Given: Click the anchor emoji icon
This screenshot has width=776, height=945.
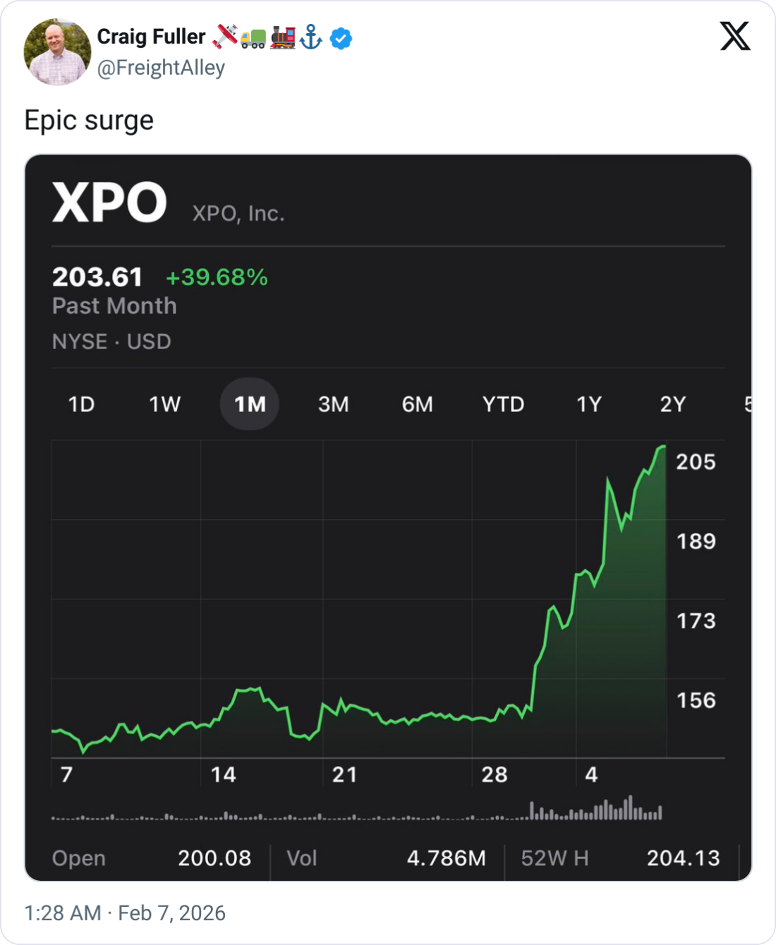Looking at the screenshot, I should click(310, 37).
